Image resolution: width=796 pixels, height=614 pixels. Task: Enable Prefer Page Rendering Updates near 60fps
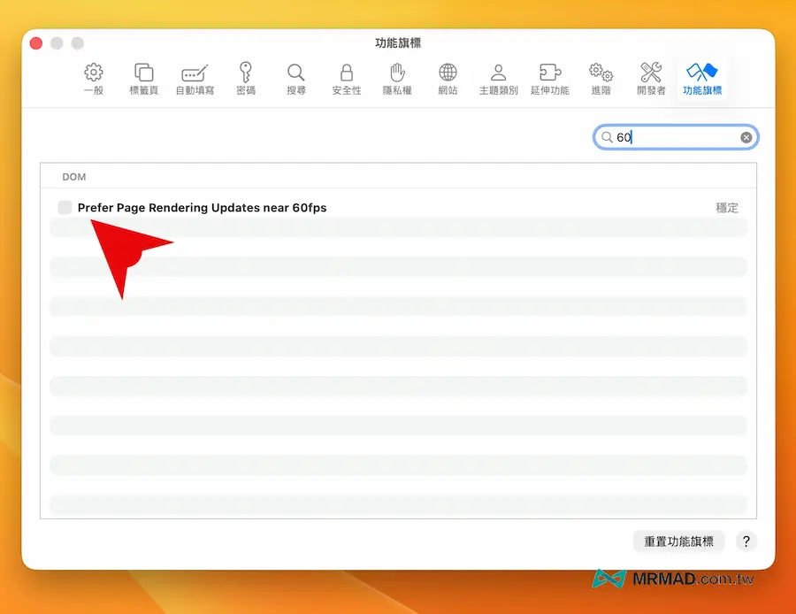click(x=65, y=207)
